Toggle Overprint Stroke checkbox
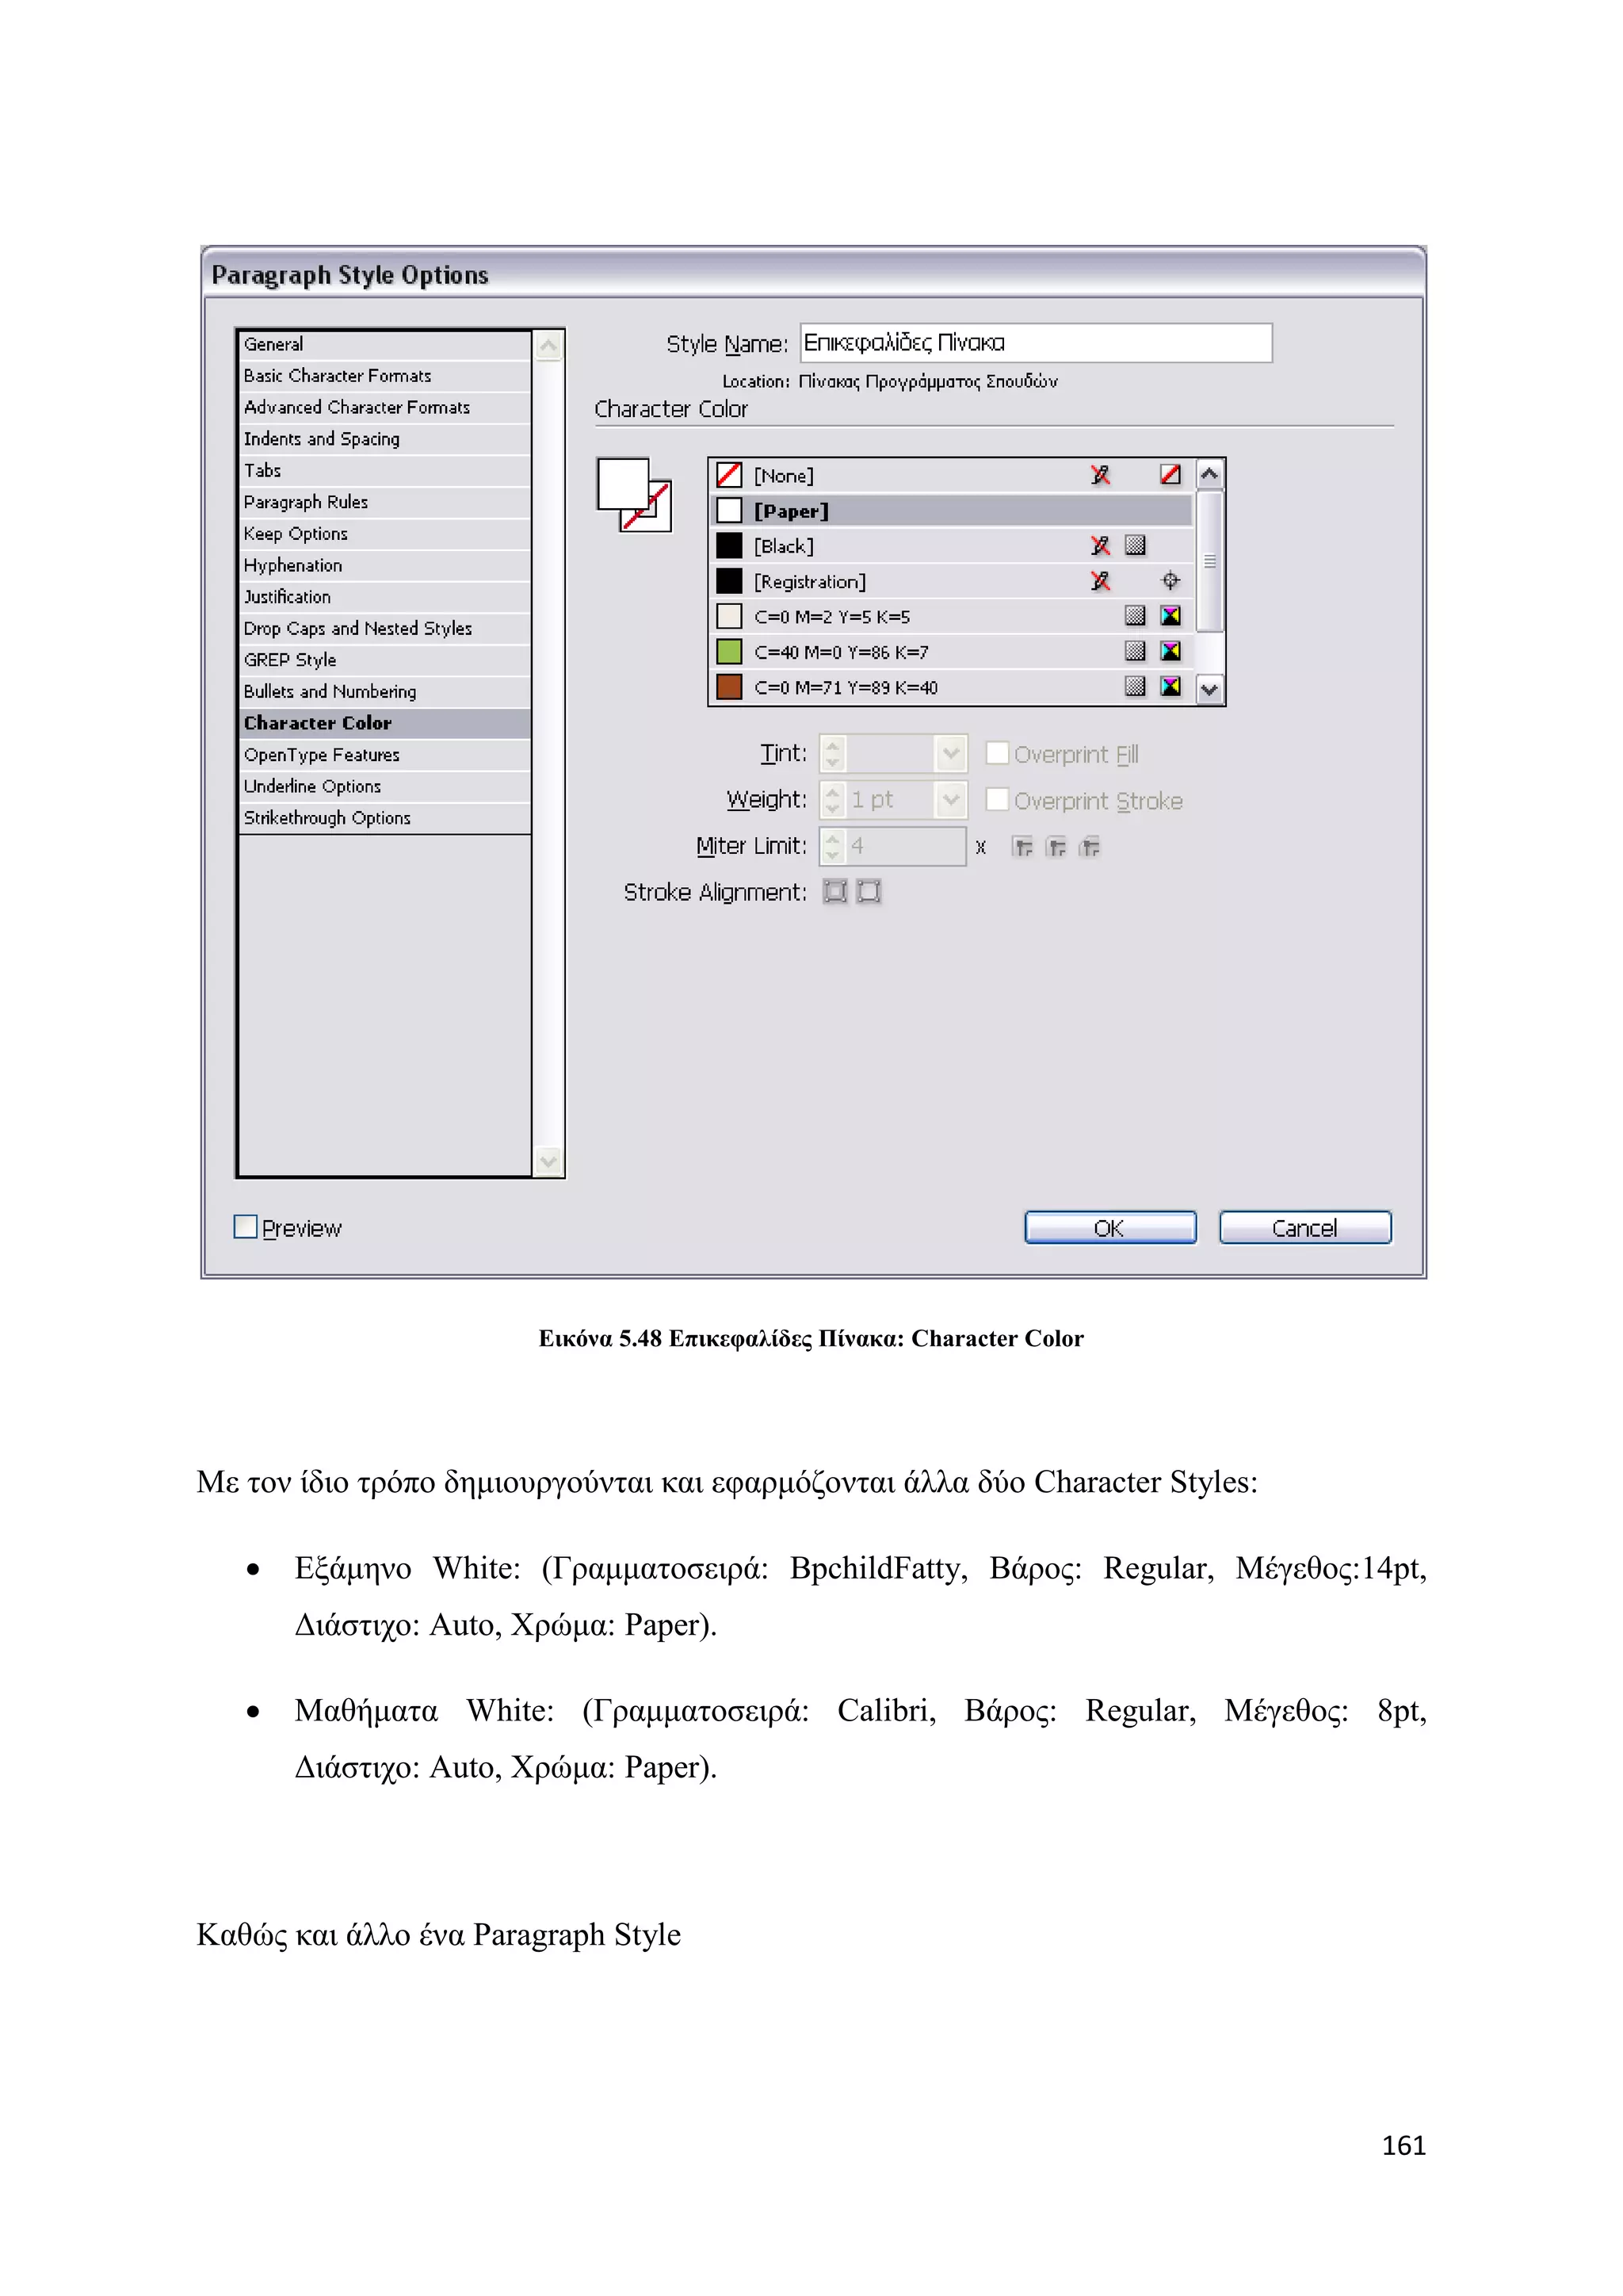The height and width of the screenshot is (2296, 1623). 996,799
